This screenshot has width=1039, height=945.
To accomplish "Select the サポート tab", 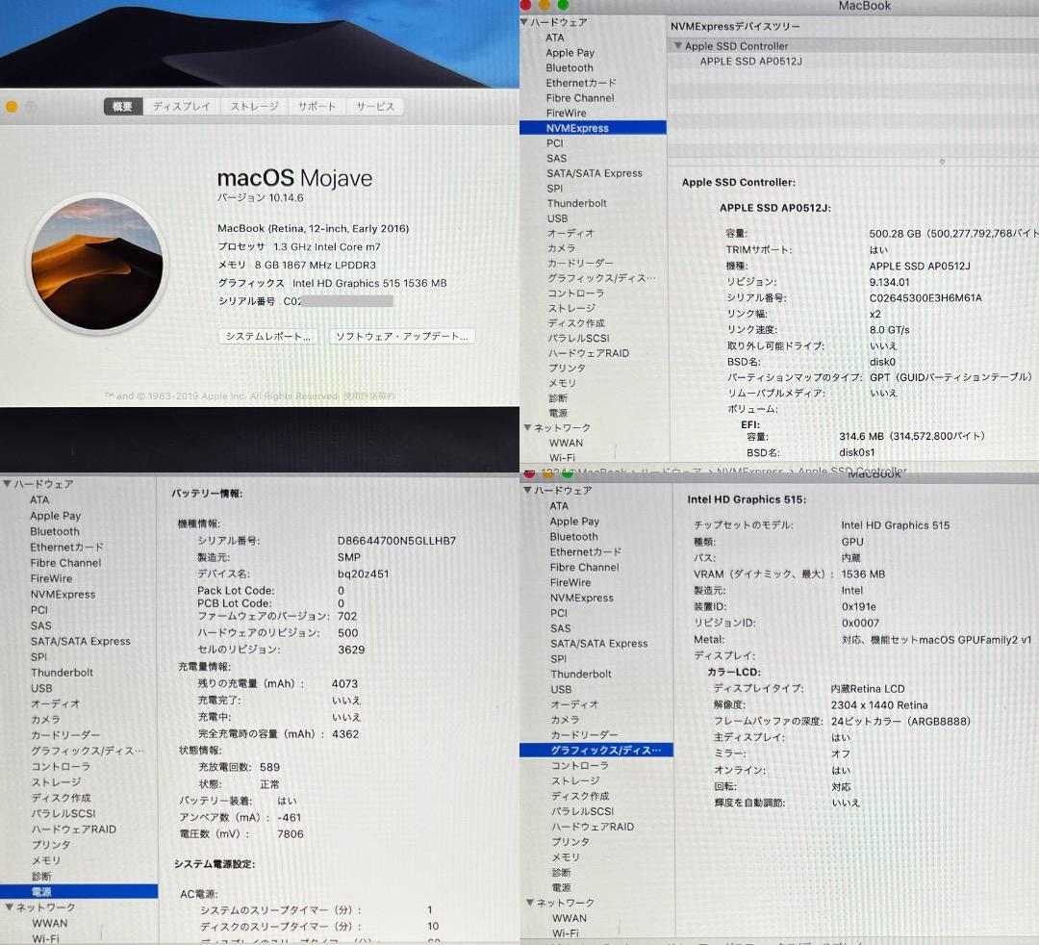I will pos(317,107).
